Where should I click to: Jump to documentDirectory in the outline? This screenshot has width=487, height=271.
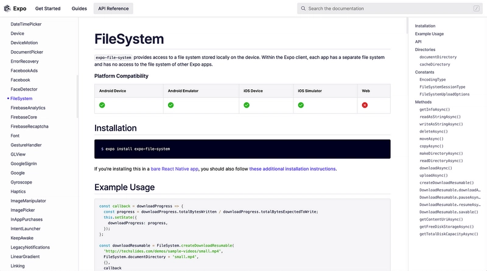click(438, 57)
